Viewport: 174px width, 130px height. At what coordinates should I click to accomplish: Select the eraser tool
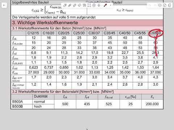coord(79,5)
